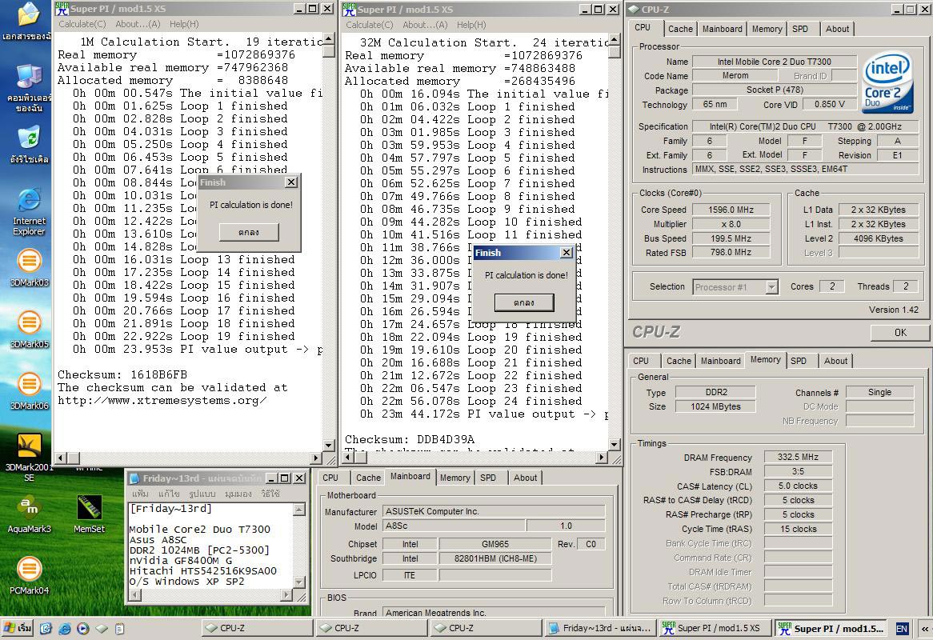This screenshot has width=933, height=640.
Task: Switch to Mainboard tab in top CPU-Z window
Action: [723, 29]
